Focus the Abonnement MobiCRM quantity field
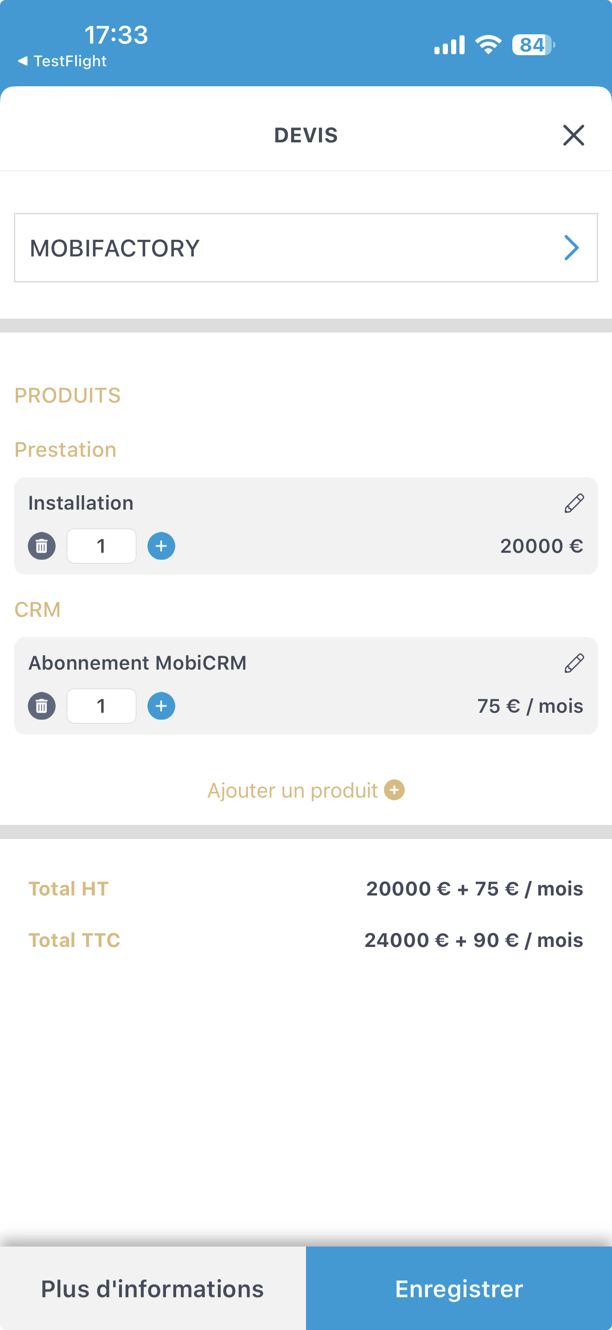The height and width of the screenshot is (1330, 612). [x=102, y=706]
